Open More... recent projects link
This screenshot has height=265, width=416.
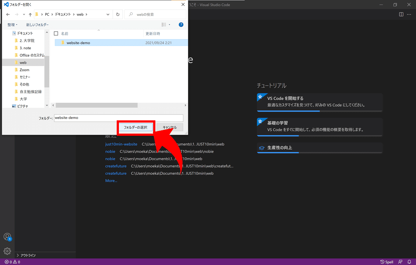pyautogui.click(x=111, y=181)
